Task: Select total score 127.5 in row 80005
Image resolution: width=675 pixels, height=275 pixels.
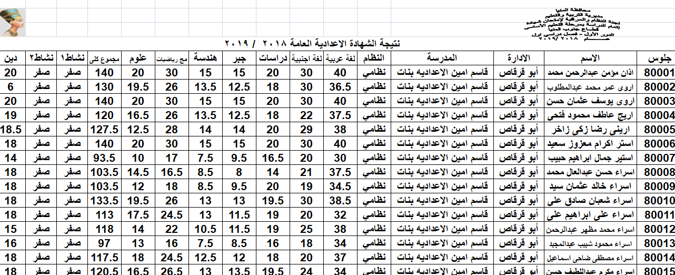Action: [105, 129]
